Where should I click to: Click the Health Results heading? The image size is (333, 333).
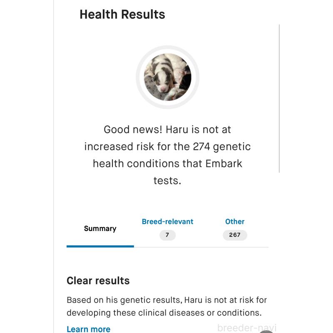[x=122, y=15]
